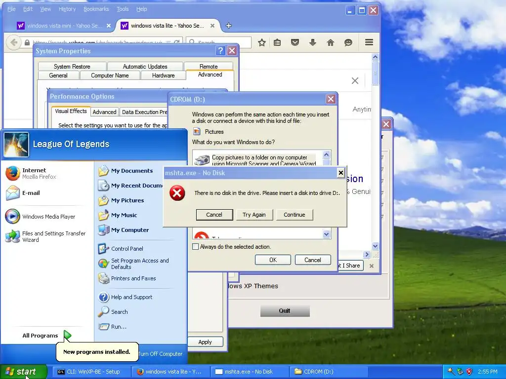Select System Restore tab in System Properties

pos(72,67)
